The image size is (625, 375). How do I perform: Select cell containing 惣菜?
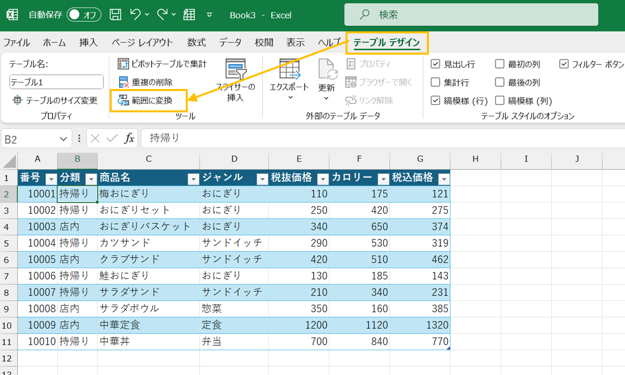pos(234,309)
